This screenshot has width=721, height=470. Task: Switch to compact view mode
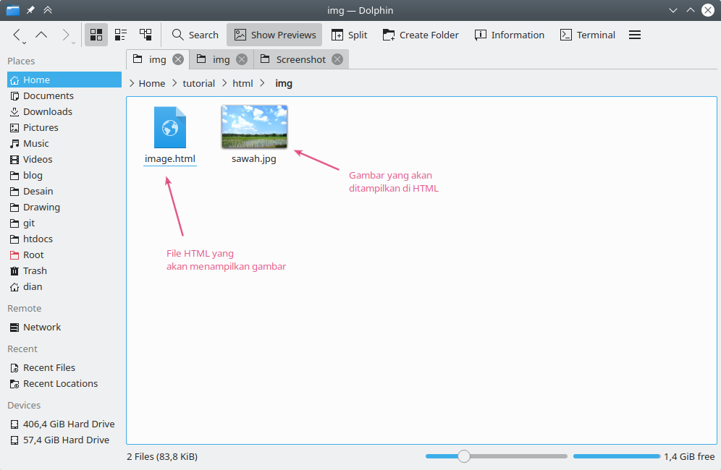[120, 34]
